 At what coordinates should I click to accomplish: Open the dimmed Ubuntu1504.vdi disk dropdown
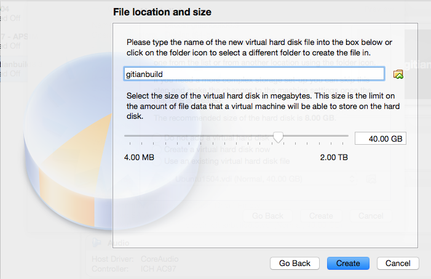tap(264, 179)
